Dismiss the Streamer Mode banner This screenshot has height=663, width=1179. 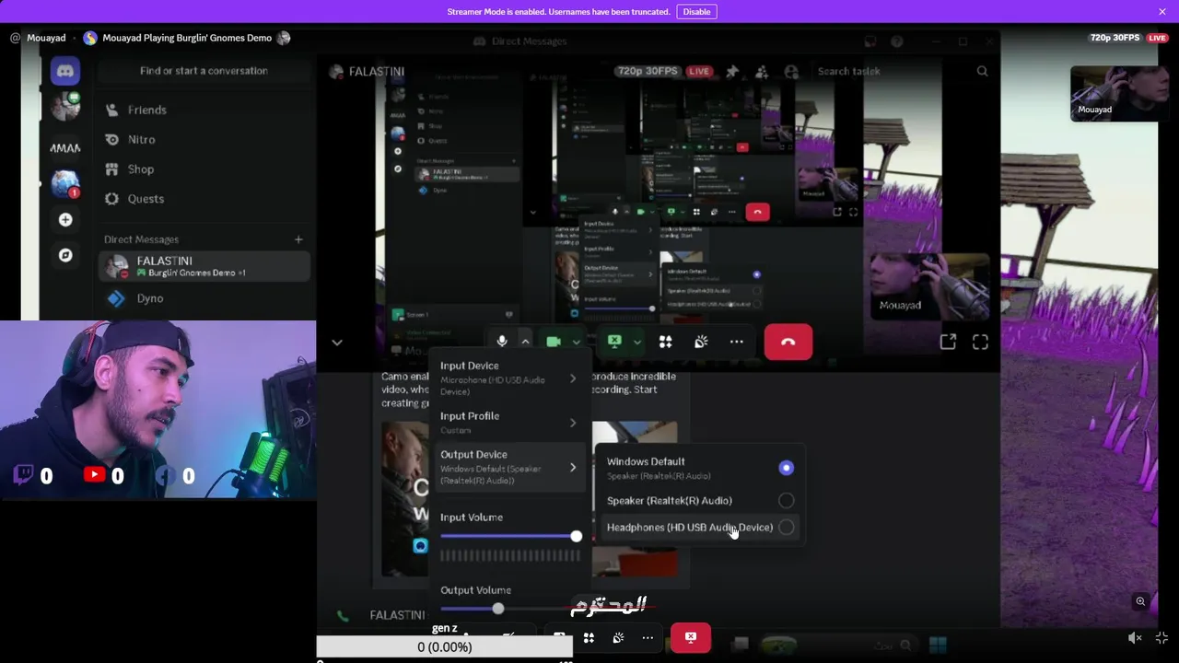[x=1162, y=12]
